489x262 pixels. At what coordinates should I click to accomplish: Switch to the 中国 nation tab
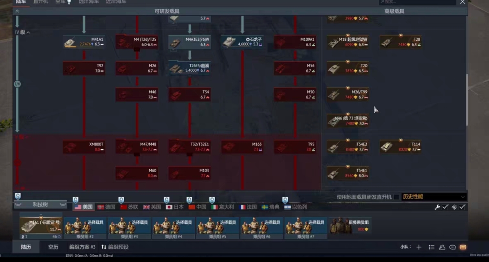pos(197,207)
